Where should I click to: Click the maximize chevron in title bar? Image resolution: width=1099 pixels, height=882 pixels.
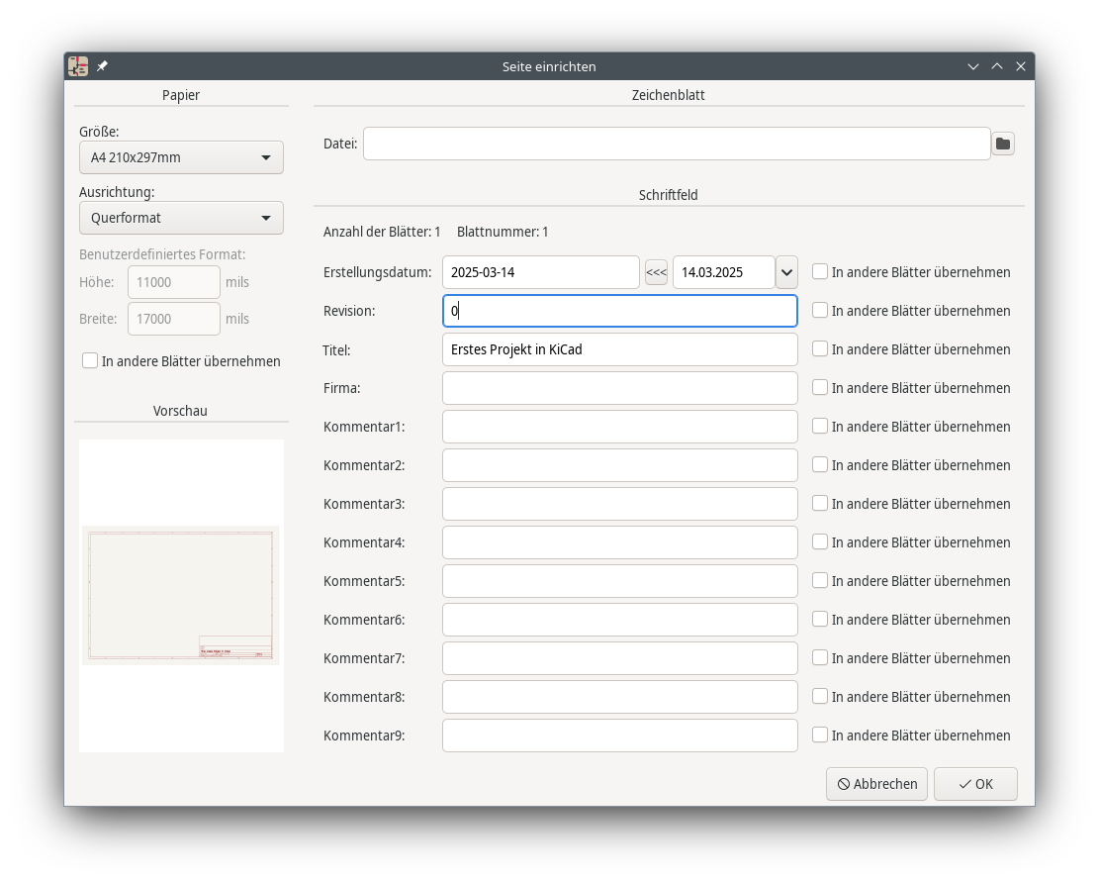coord(997,66)
